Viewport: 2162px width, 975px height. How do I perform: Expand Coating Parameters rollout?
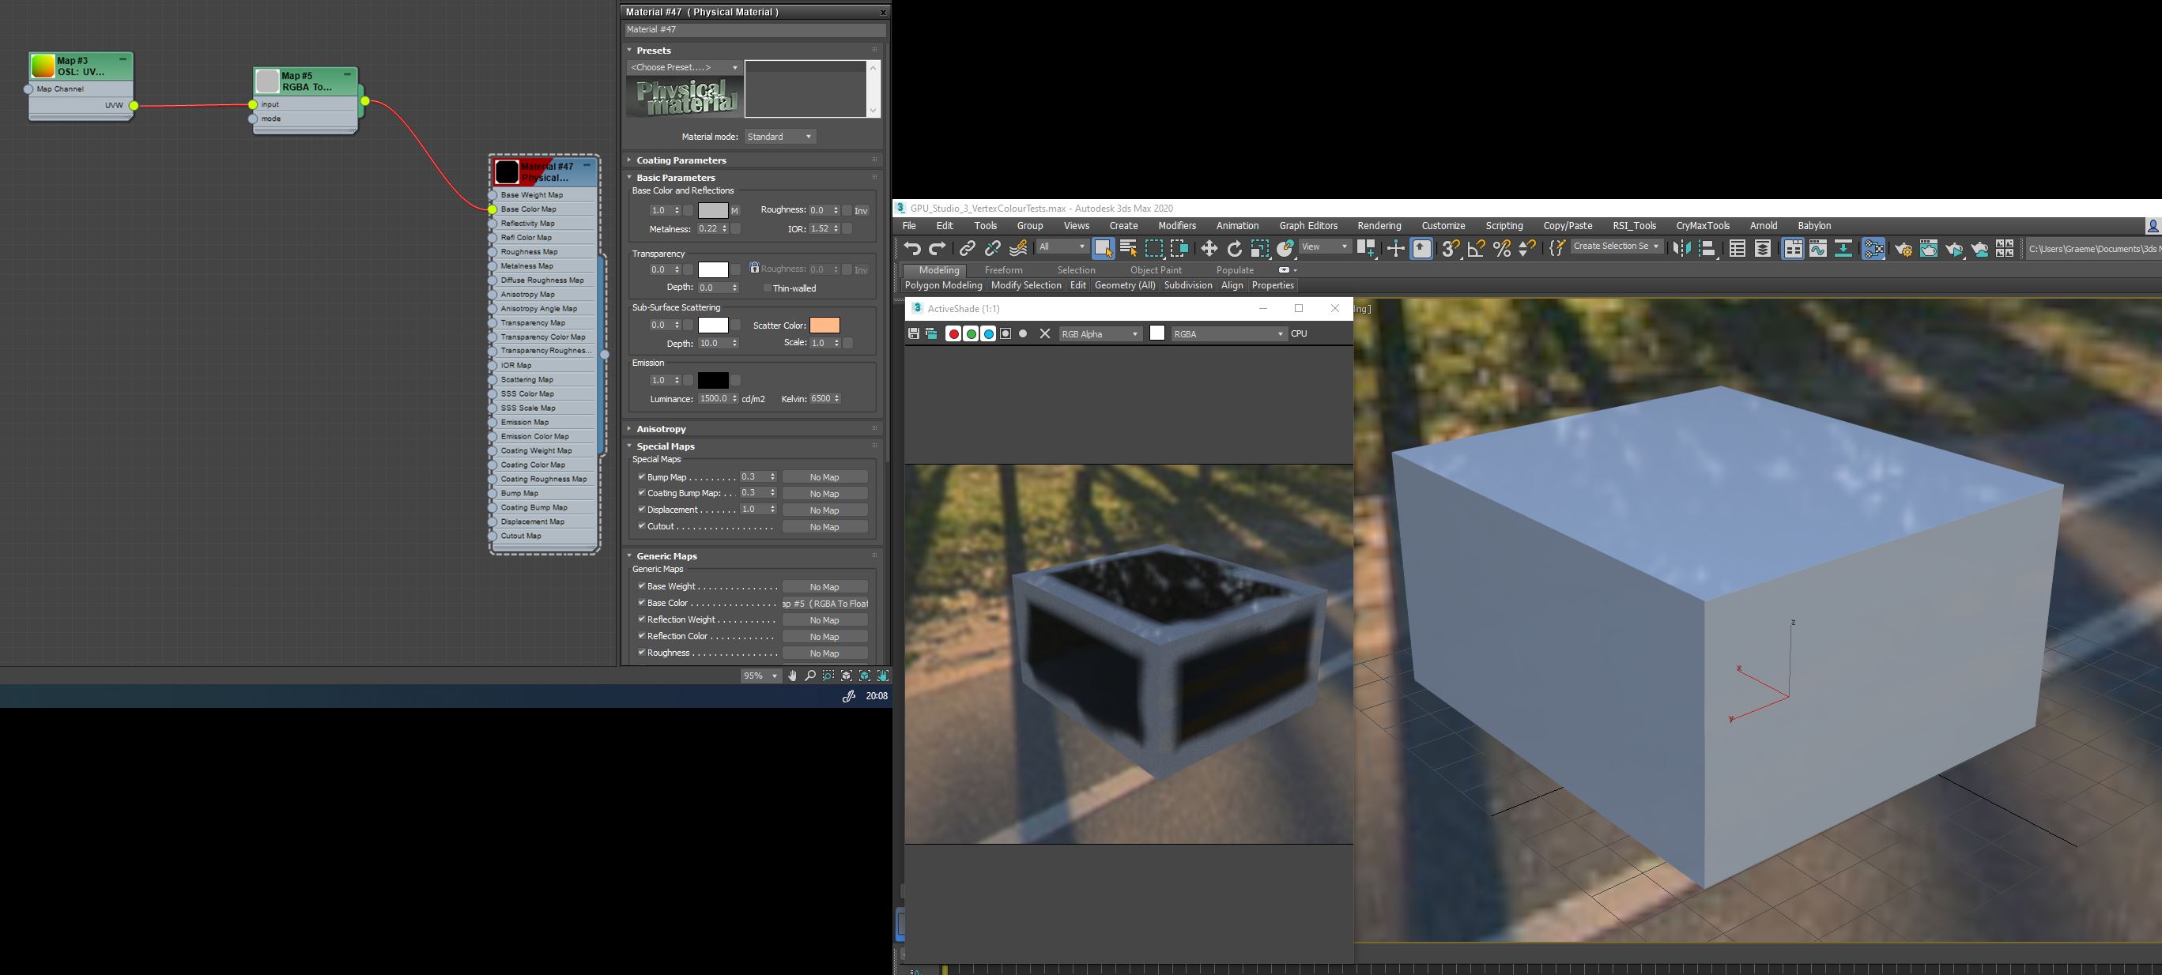click(681, 160)
